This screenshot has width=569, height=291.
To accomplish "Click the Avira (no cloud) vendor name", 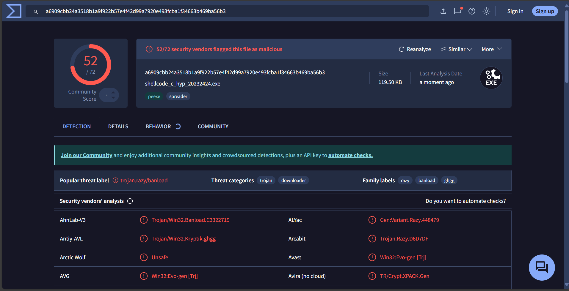I will [x=307, y=276].
